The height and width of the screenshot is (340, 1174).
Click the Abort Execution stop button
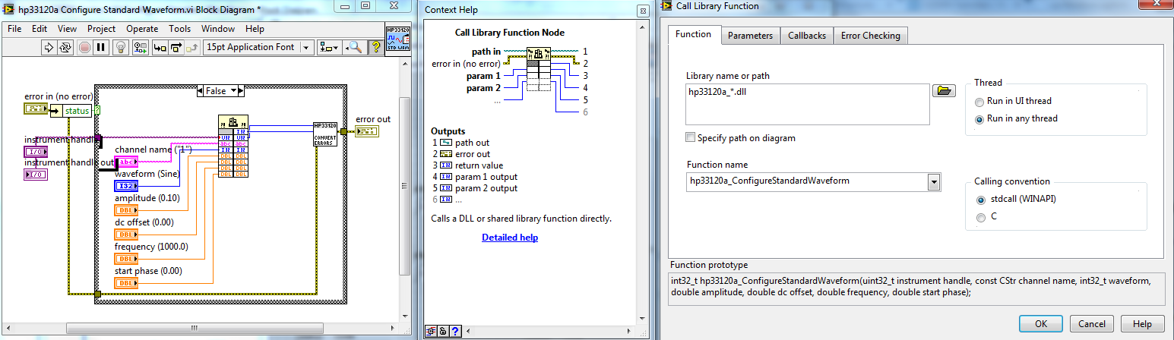coord(84,47)
